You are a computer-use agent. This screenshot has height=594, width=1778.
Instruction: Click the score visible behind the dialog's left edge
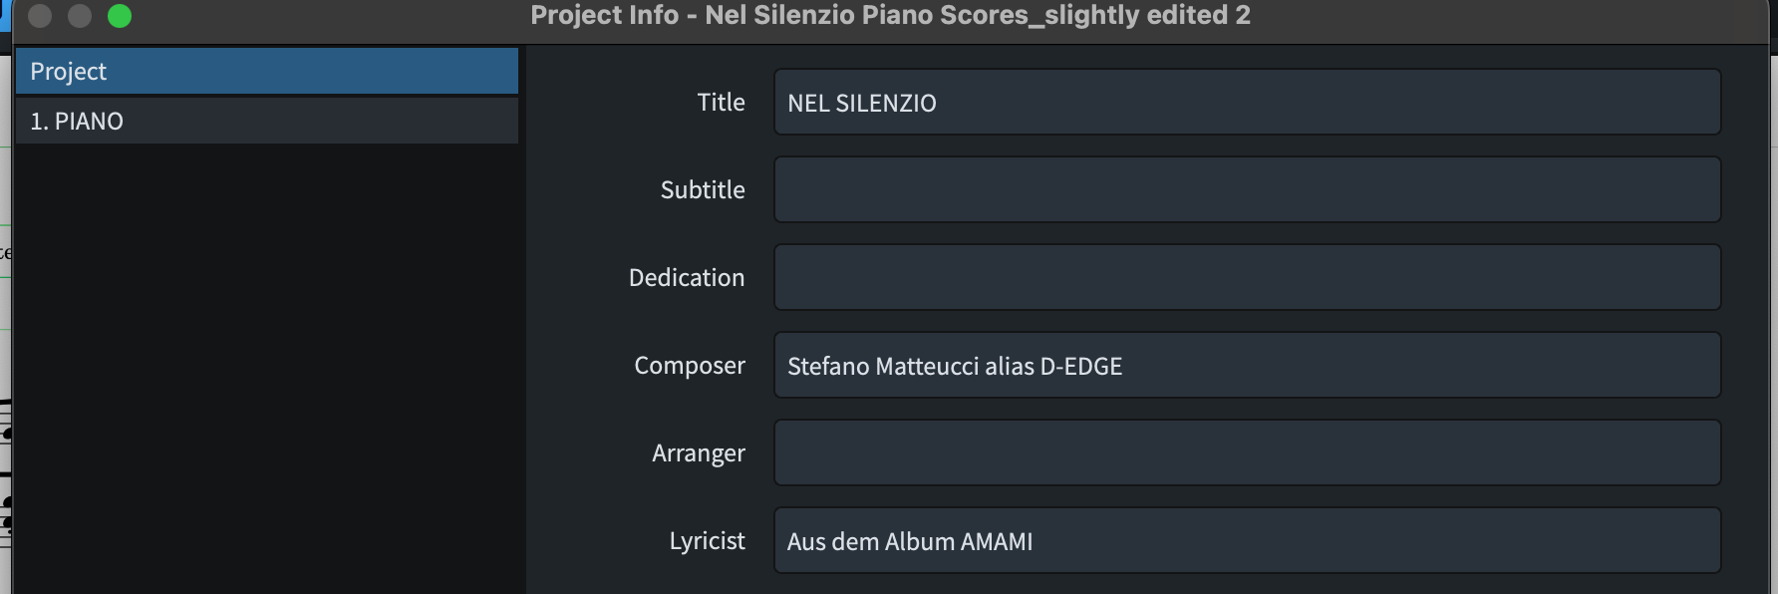point(5,468)
